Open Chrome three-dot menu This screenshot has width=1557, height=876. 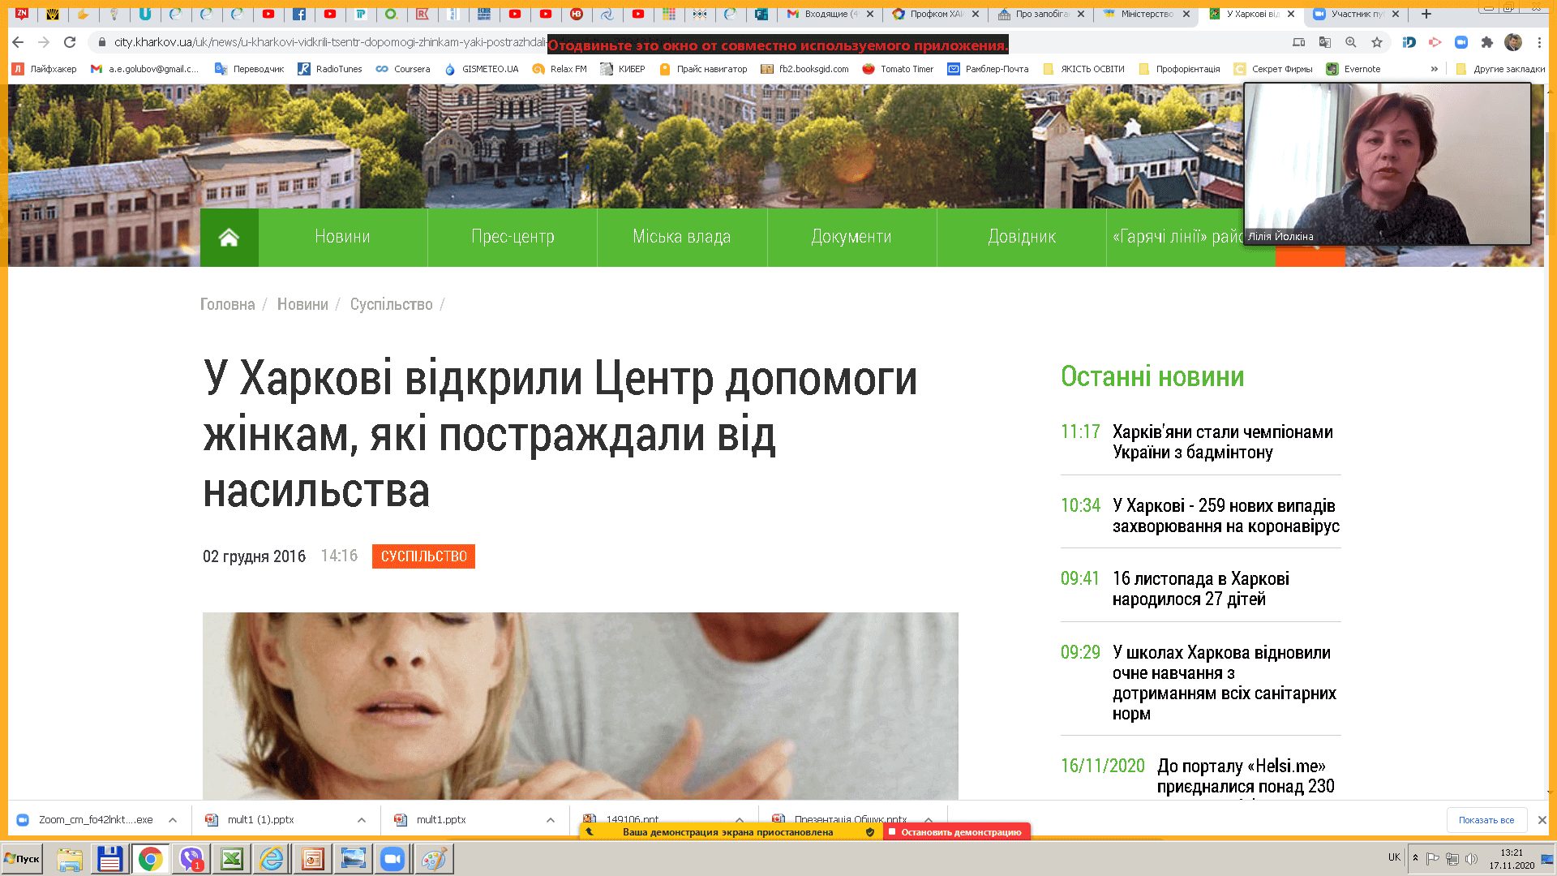tap(1539, 42)
